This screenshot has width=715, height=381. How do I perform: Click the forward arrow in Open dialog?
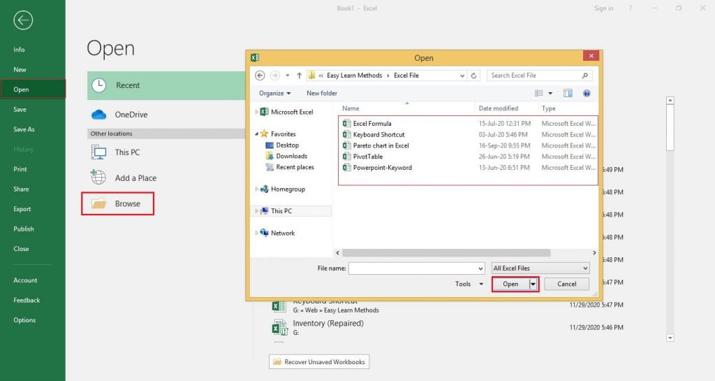click(274, 76)
